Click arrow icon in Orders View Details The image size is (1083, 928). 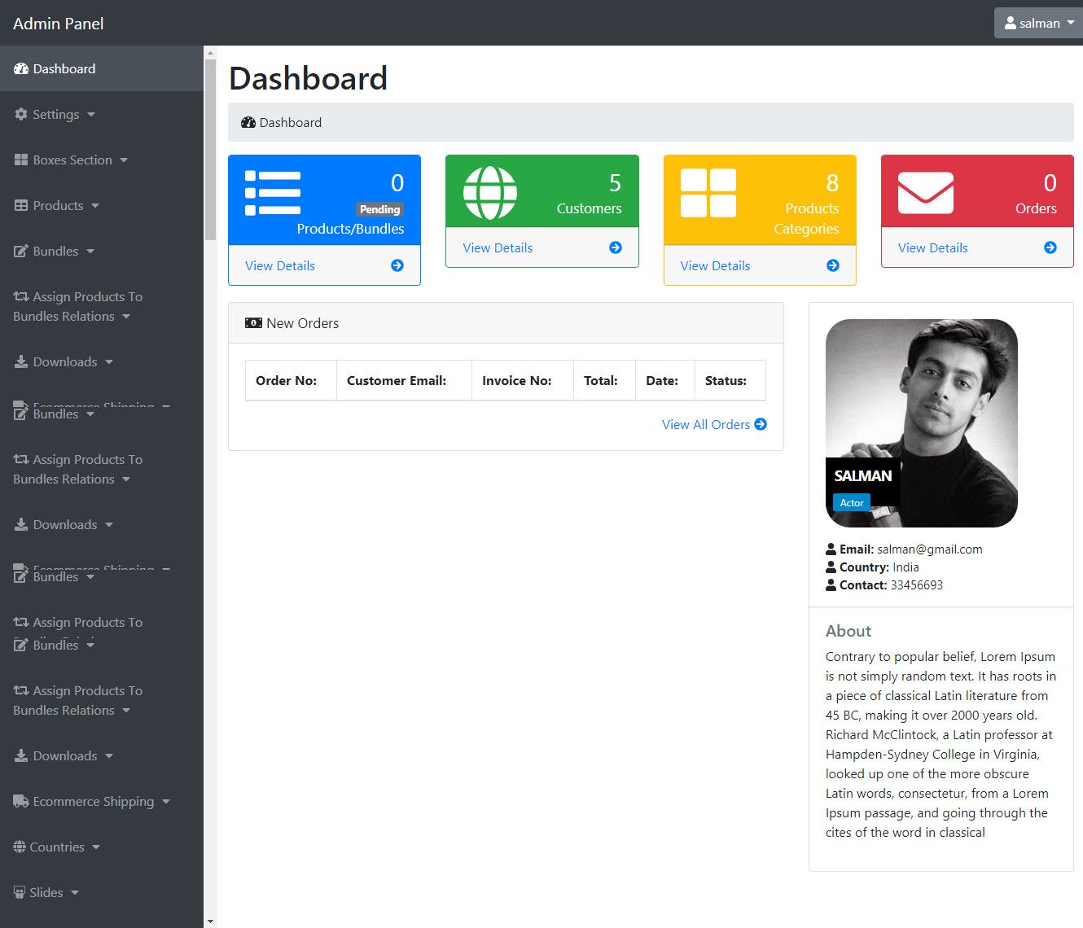1050,247
